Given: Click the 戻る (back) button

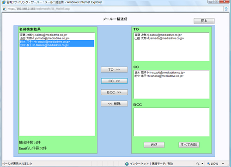Looking at the screenshot, I should [204, 21].
